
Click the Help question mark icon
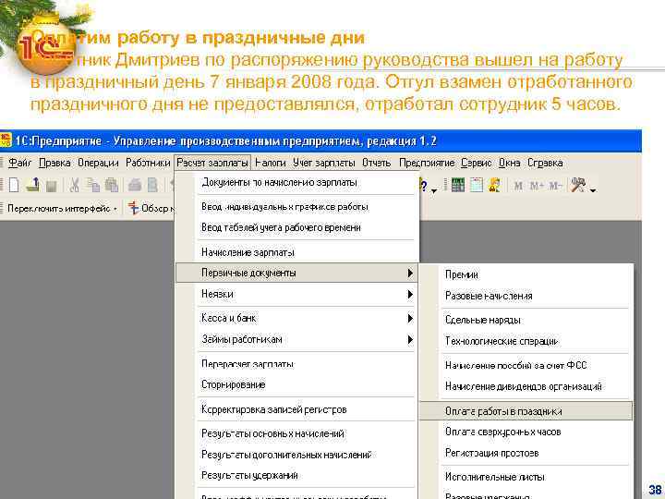click(424, 186)
